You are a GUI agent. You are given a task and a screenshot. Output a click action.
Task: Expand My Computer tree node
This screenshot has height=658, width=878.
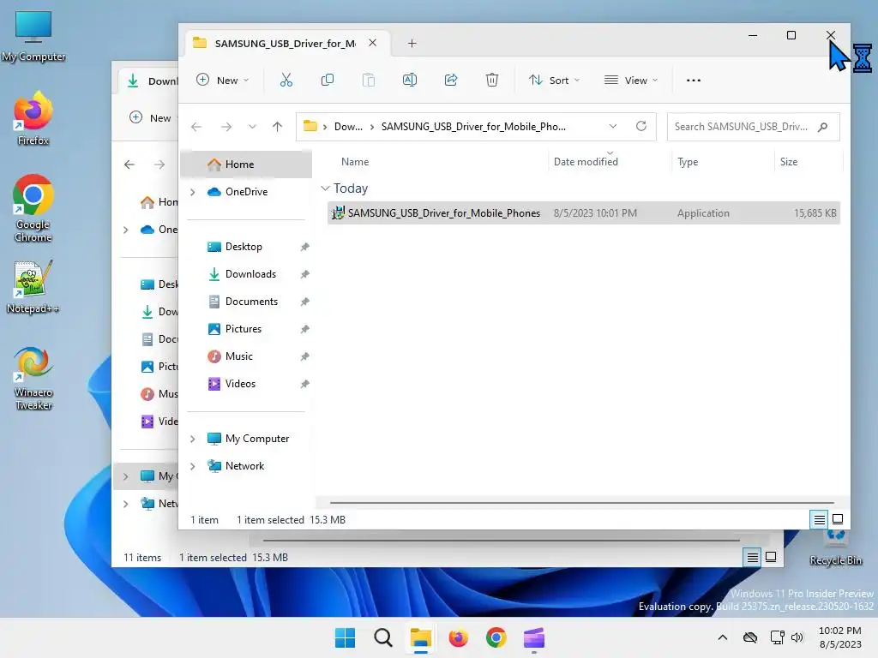[193, 439]
